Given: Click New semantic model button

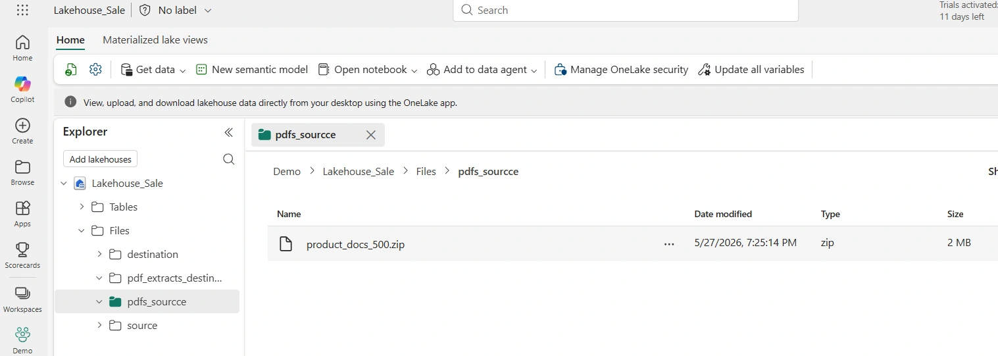Looking at the screenshot, I should (x=252, y=70).
